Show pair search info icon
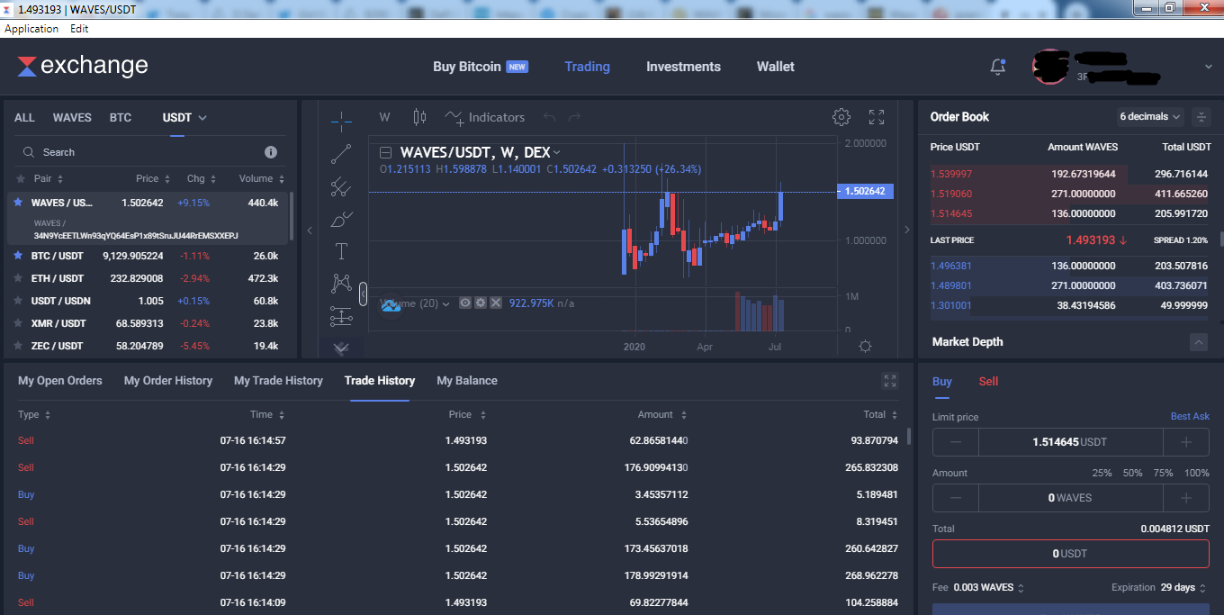The image size is (1224, 615). click(271, 152)
